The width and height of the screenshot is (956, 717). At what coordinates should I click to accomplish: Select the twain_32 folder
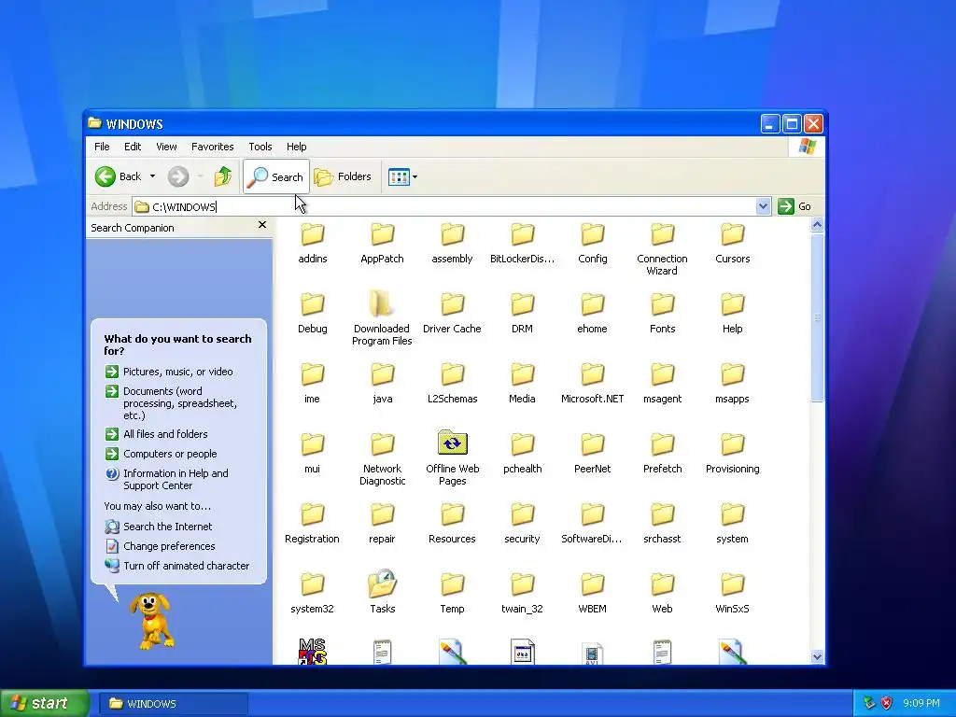click(523, 593)
